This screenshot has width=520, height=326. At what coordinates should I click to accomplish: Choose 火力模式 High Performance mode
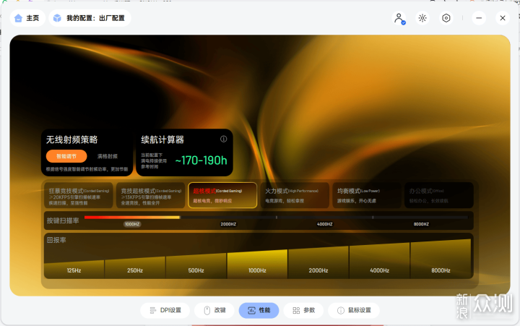coord(295,196)
